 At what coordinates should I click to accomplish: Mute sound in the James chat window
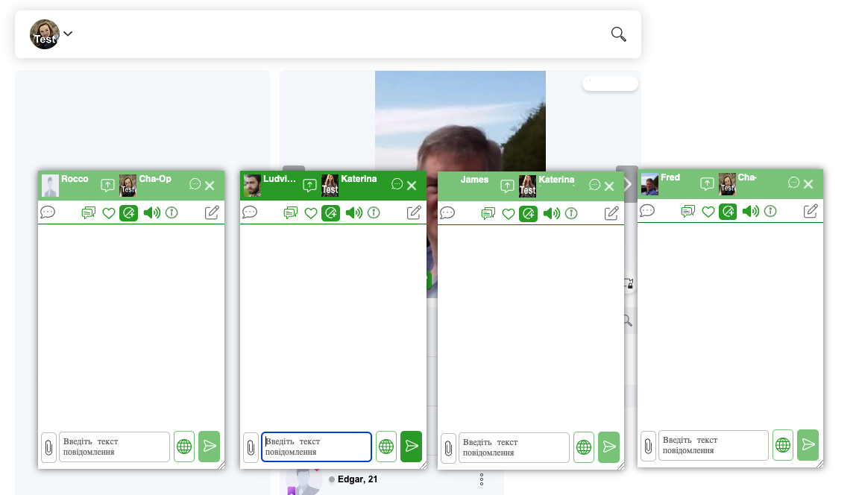[552, 213]
